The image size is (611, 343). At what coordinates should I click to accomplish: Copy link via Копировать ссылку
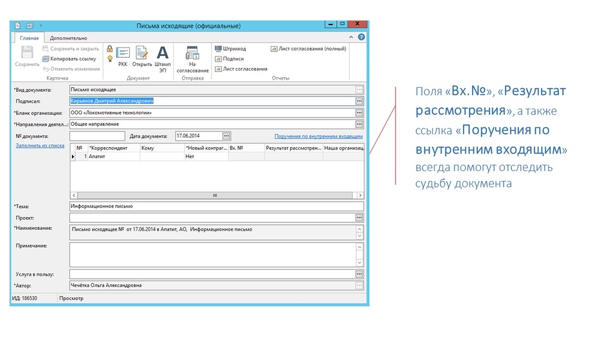69,59
